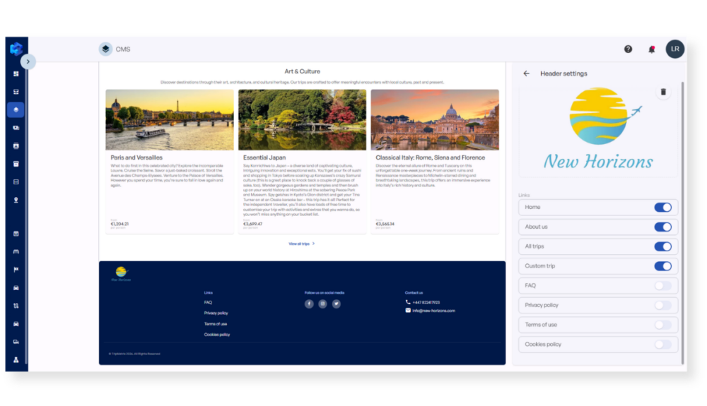Click the Paris and Versailles title
Viewport: 707px width, 406px height.
[136, 157]
